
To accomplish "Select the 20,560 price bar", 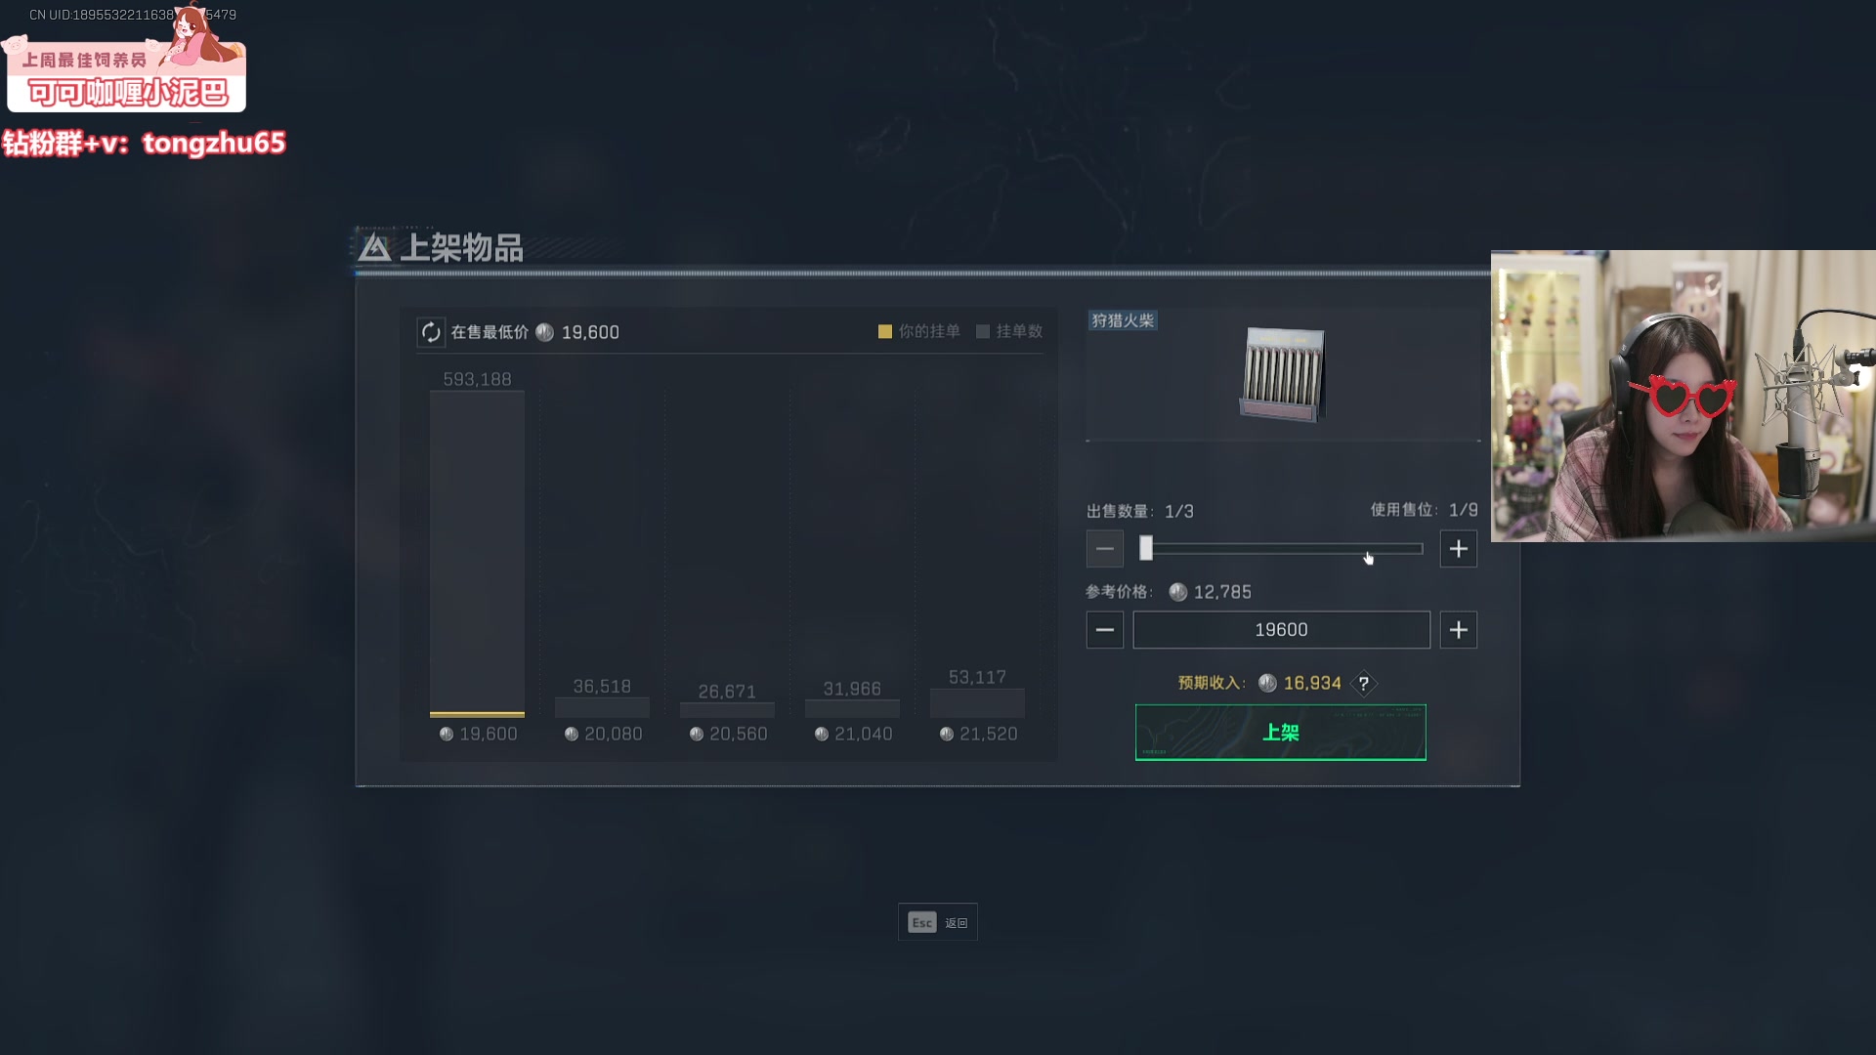I will coord(727,710).
